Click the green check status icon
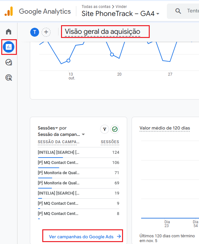Image resolution: width=199 pixels, height=244 pixels. (x=115, y=129)
